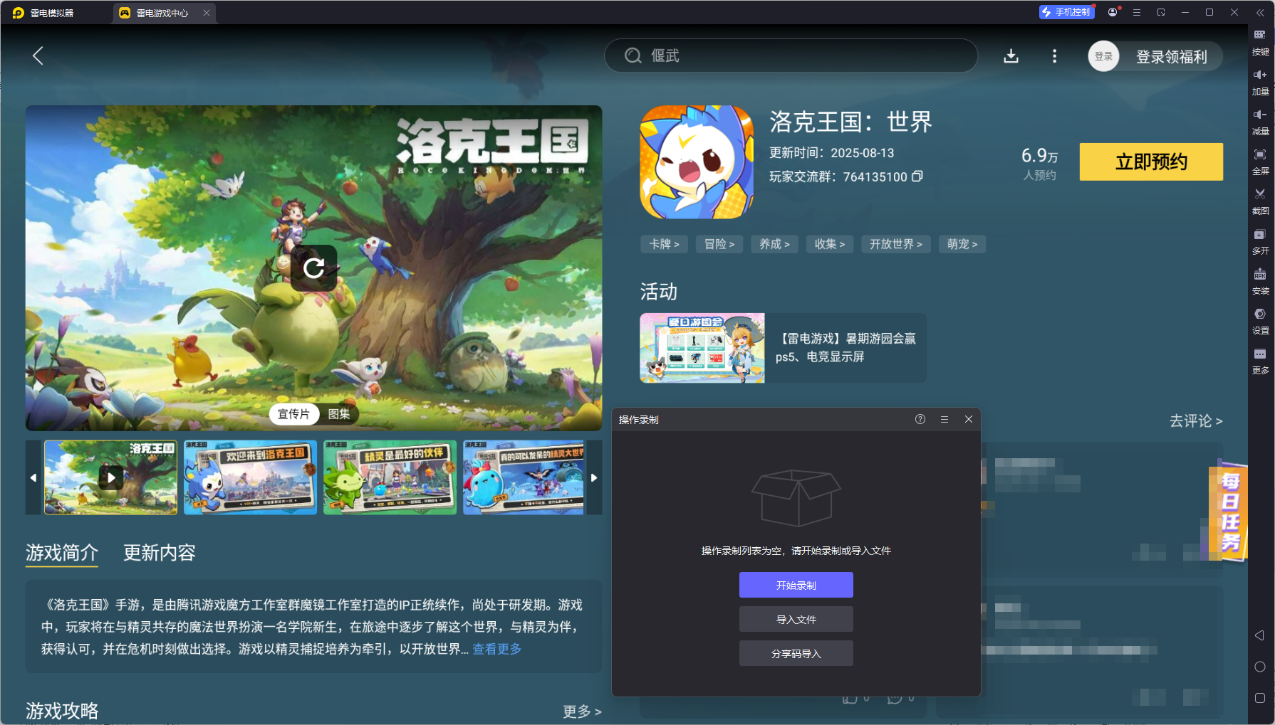The image size is (1275, 725).
Task: Reload the promo video with refresh icon
Action: click(313, 268)
